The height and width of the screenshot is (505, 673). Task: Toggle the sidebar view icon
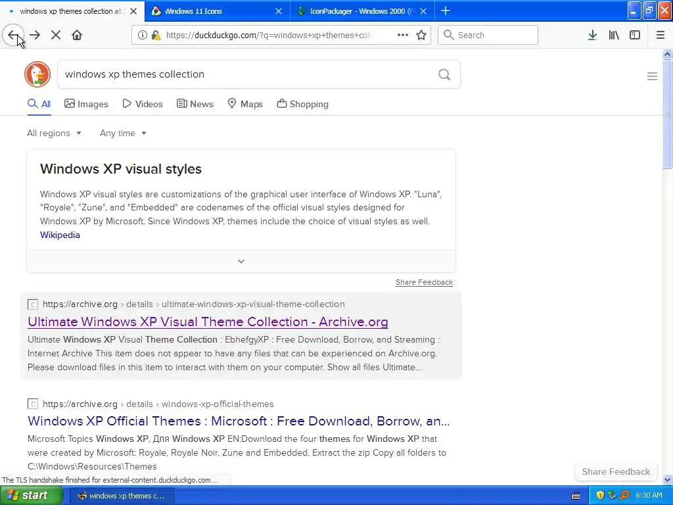[635, 35]
